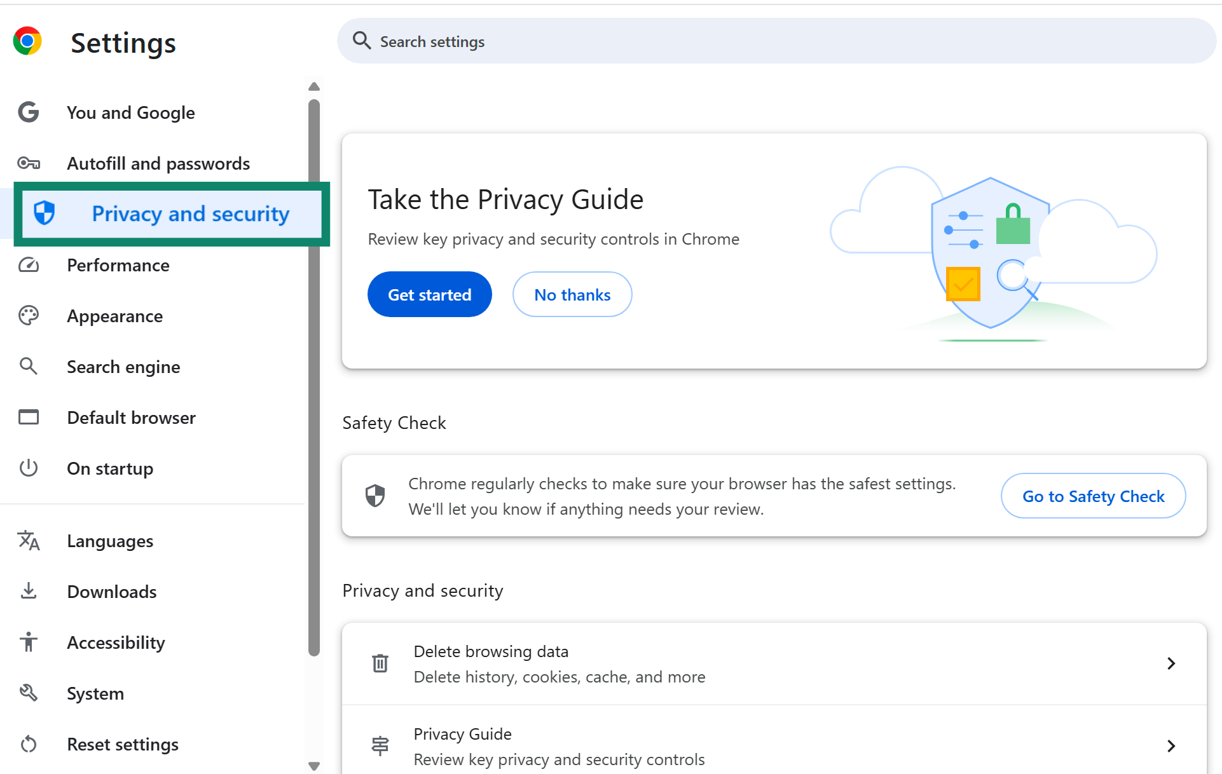Click the magnifier icon next to Search engine
The image size is (1222, 774).
tap(29, 366)
